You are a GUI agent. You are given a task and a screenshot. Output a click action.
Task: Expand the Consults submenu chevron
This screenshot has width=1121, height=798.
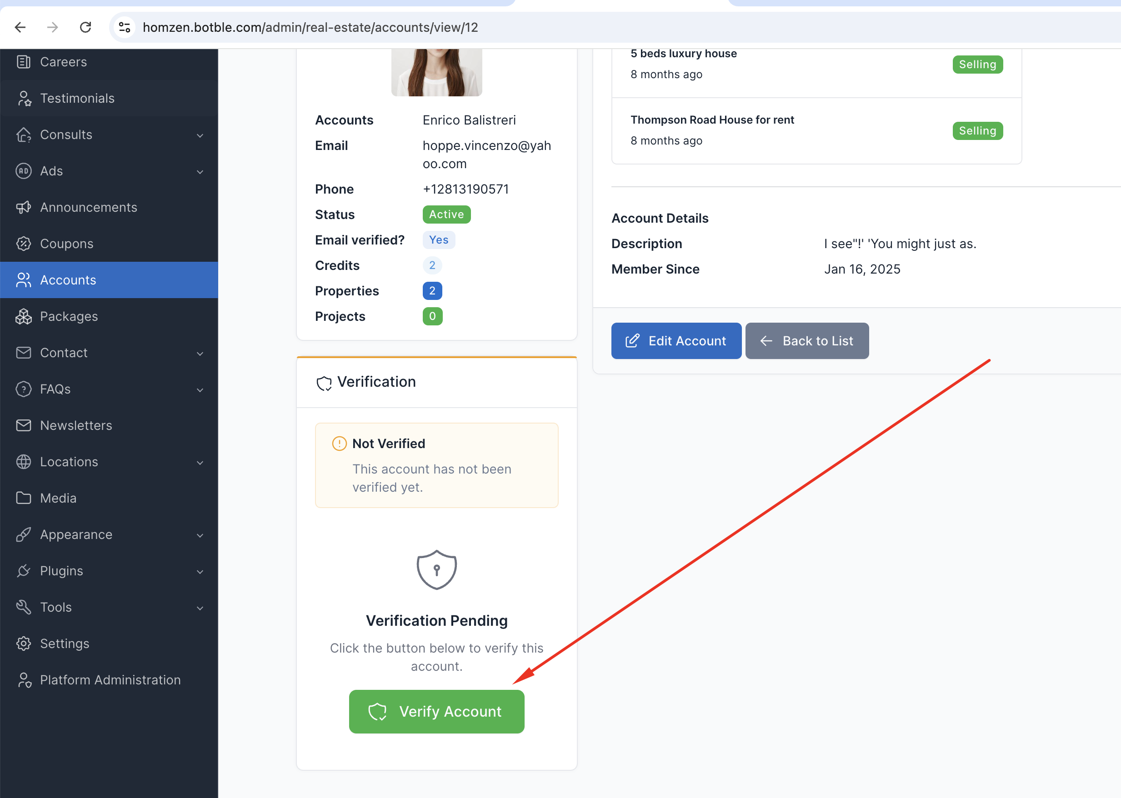tap(200, 135)
